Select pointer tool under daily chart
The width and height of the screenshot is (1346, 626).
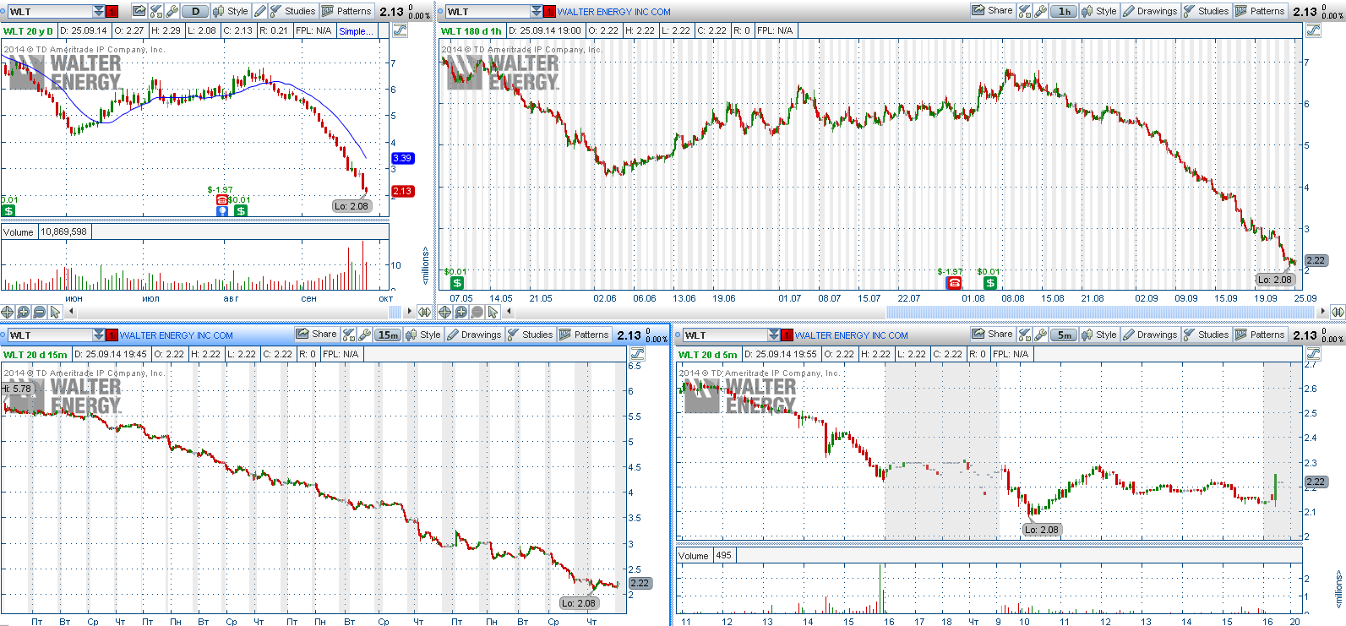pos(55,312)
